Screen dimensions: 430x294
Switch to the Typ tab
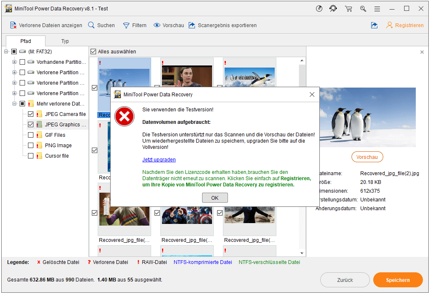(65, 41)
